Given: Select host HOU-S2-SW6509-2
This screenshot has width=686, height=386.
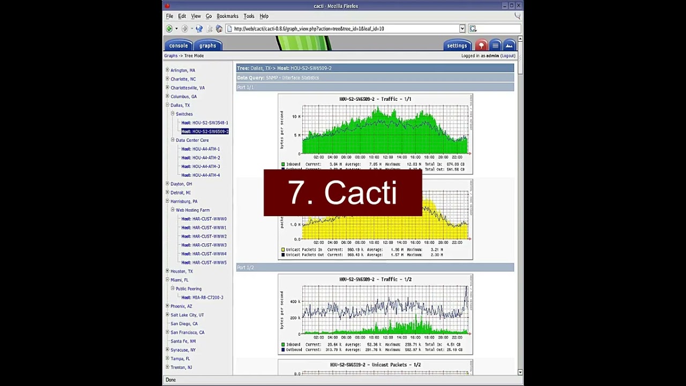Looking at the screenshot, I should click(x=205, y=131).
